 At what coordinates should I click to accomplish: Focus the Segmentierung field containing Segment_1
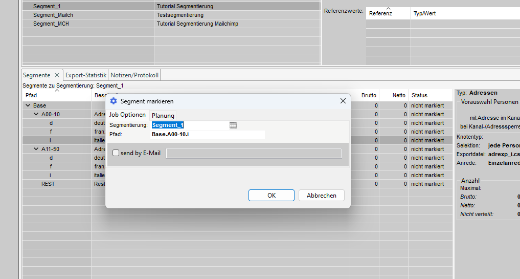(189, 125)
